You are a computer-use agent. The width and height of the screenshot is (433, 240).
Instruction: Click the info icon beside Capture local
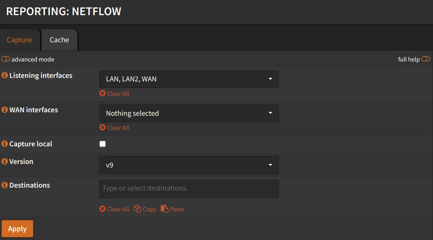pos(4,144)
